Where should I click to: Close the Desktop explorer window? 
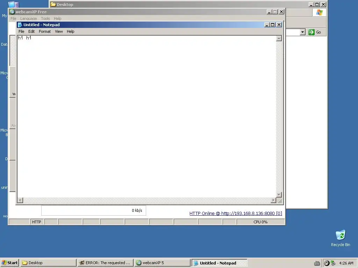(x=323, y=4)
